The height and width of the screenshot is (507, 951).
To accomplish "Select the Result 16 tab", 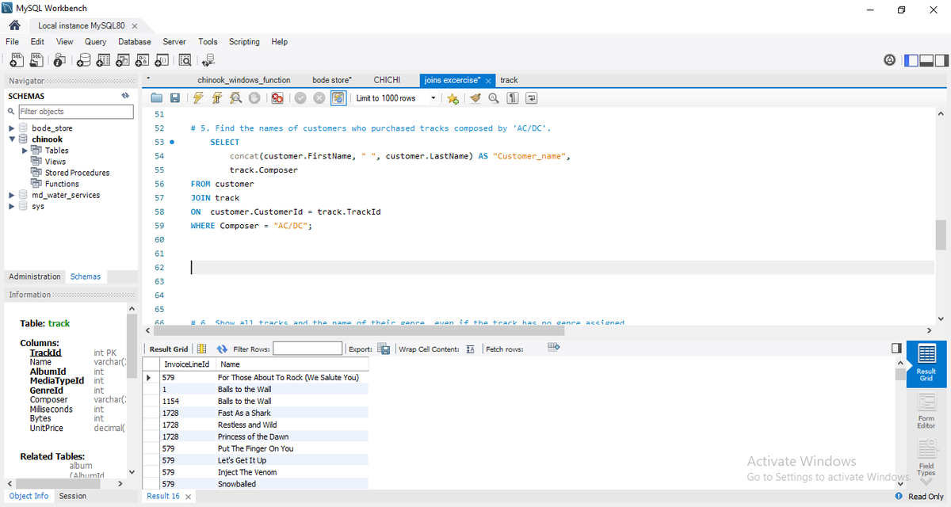I will [x=163, y=496].
